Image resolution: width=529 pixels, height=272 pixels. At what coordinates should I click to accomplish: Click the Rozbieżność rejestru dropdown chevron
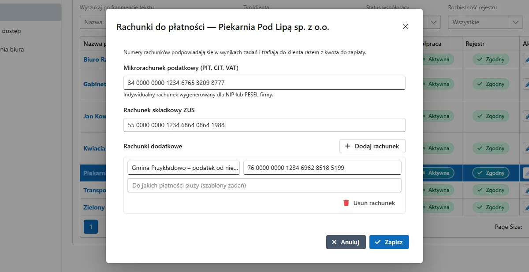516,22
